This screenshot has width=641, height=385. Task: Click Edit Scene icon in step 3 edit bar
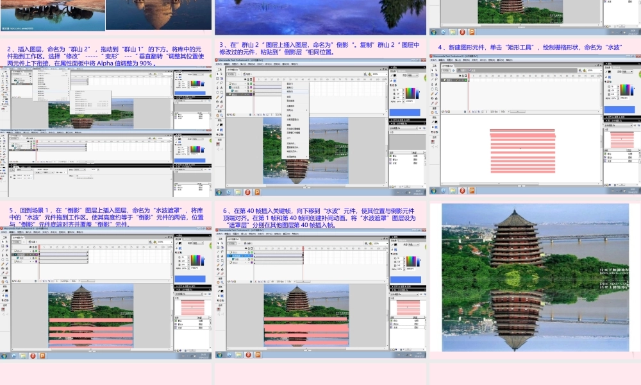tap(365, 74)
